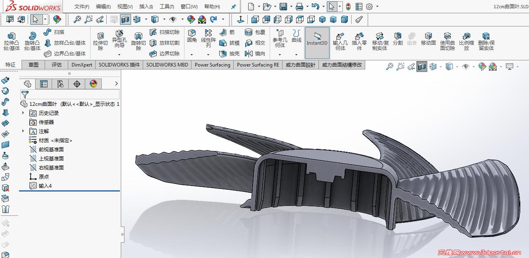Open dropdown arrow beside the Open file icon
Viewport: 529px width, 258px height.
coord(275,7)
